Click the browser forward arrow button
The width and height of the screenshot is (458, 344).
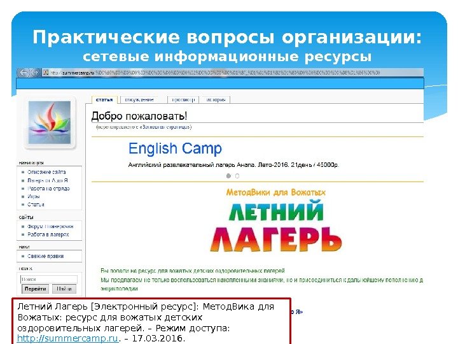(35, 73)
